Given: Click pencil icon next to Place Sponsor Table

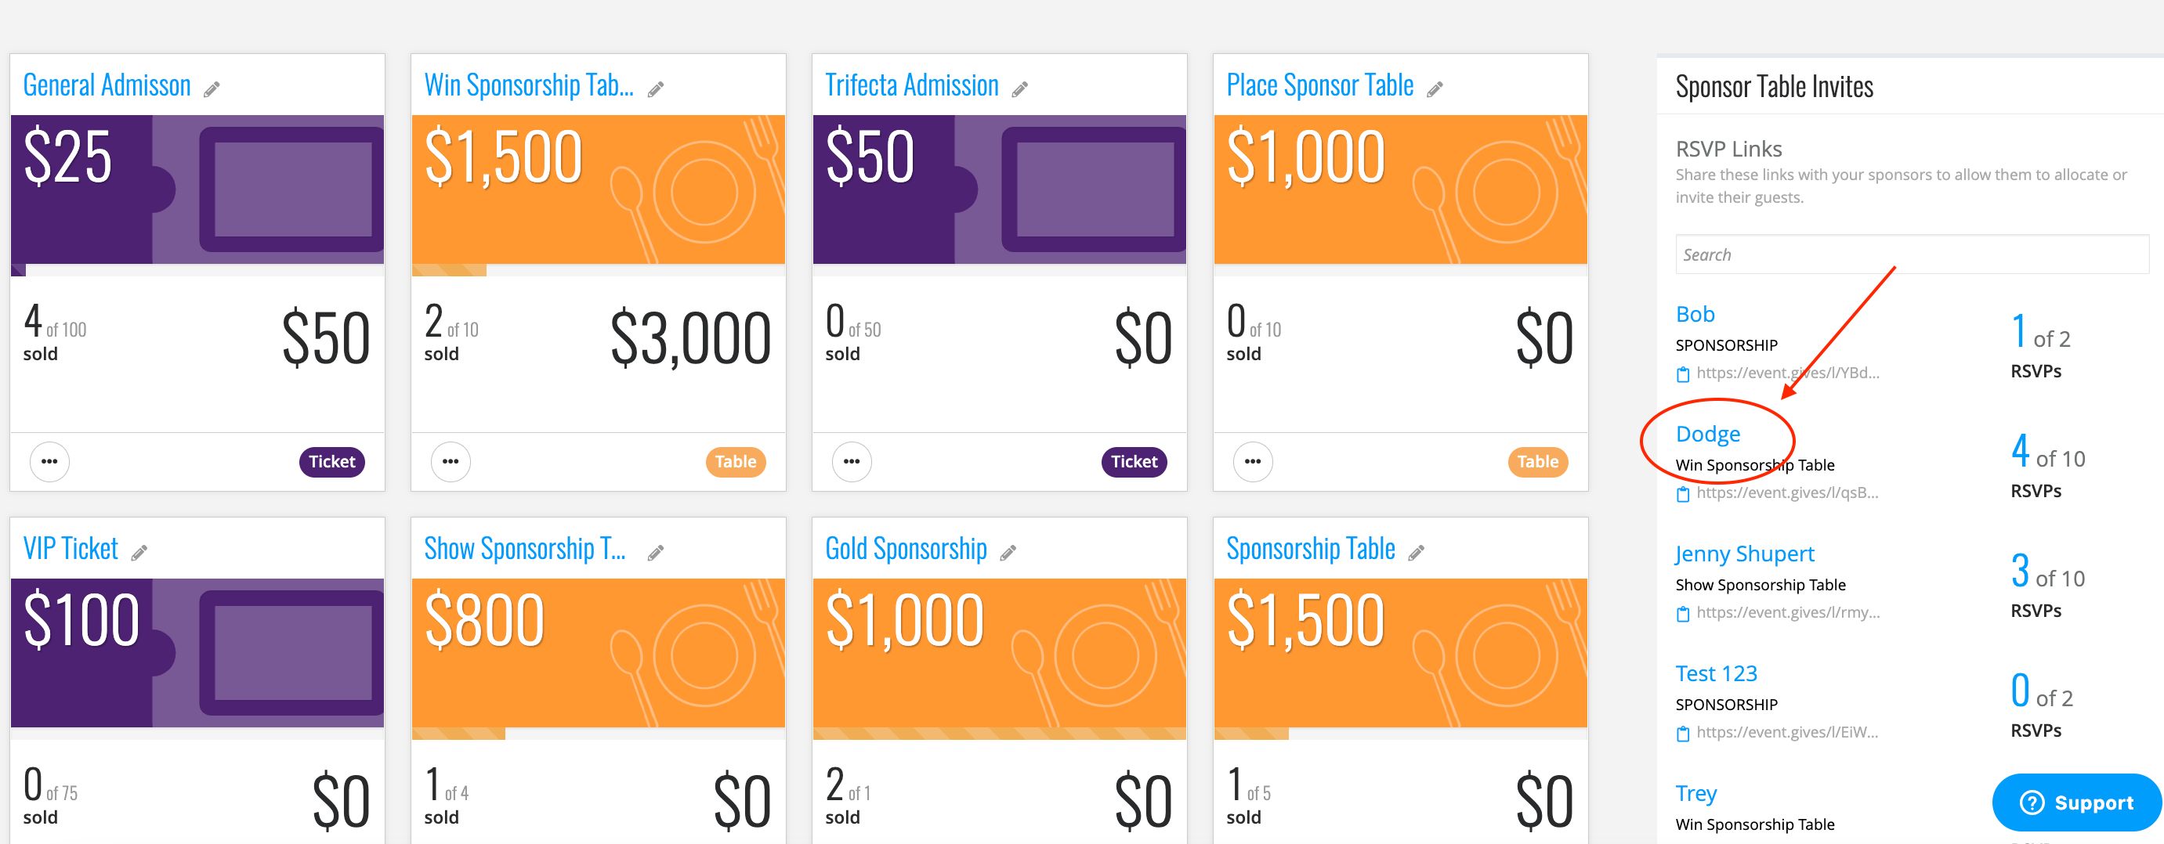Looking at the screenshot, I should [1435, 89].
